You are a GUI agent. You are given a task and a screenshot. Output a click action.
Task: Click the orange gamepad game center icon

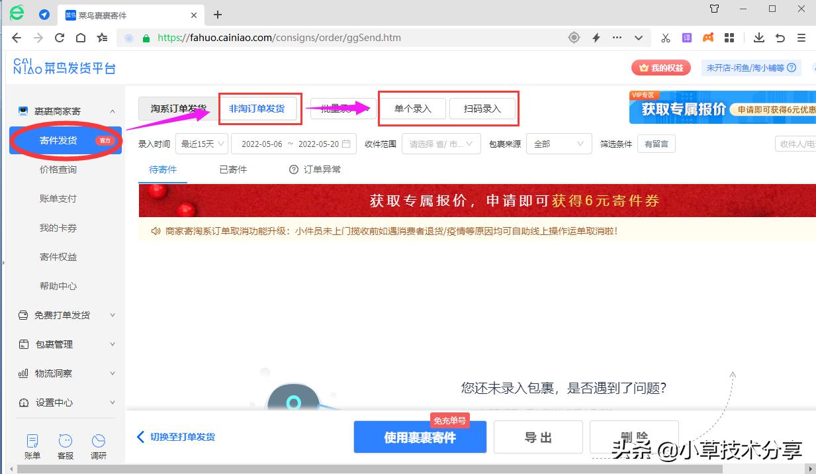coord(707,38)
